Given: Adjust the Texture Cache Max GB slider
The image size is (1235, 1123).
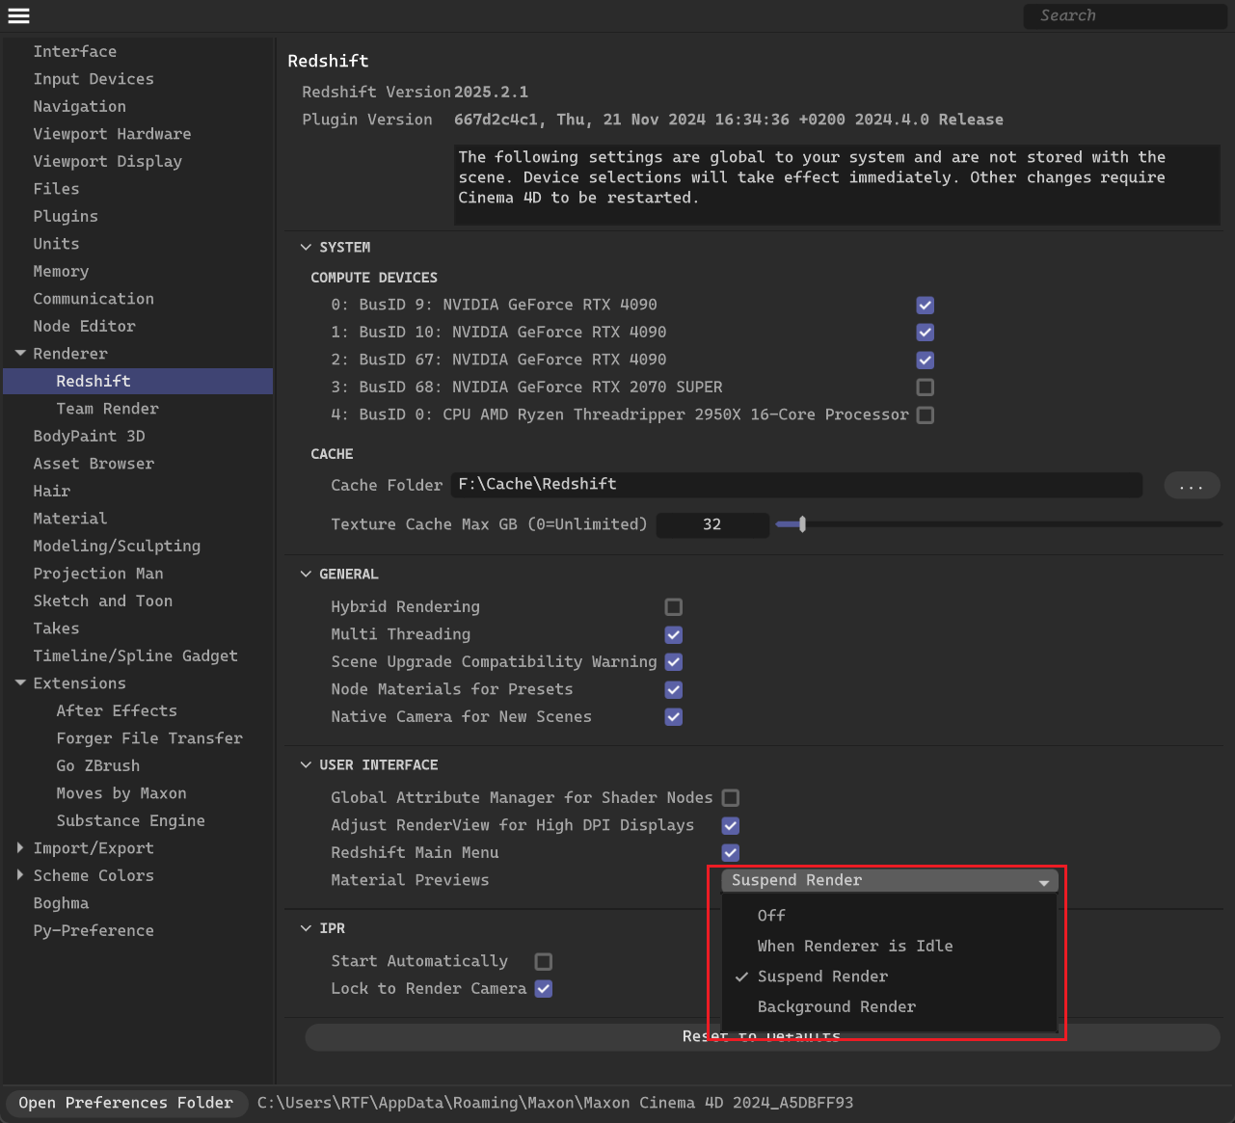Looking at the screenshot, I should tap(802, 524).
